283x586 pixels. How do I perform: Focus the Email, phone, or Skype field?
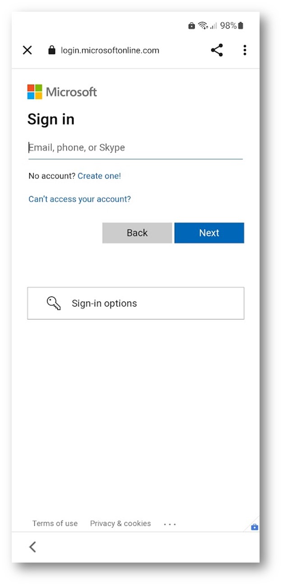[x=135, y=148]
